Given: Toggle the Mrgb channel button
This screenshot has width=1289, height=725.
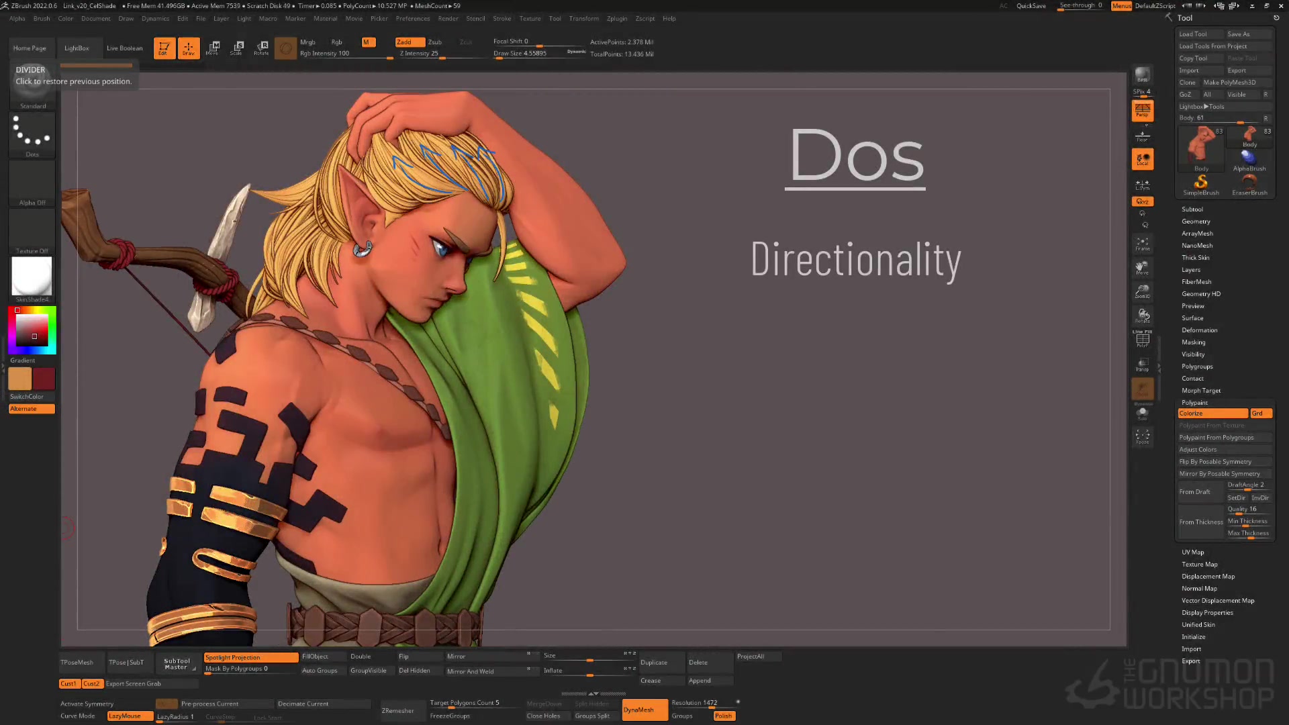Looking at the screenshot, I should pyautogui.click(x=307, y=42).
